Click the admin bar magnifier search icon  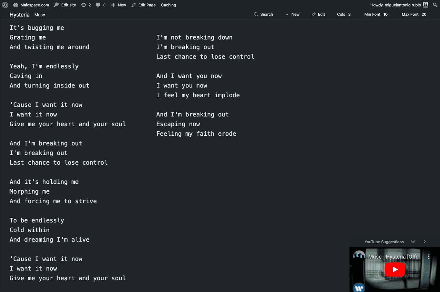click(435, 5)
